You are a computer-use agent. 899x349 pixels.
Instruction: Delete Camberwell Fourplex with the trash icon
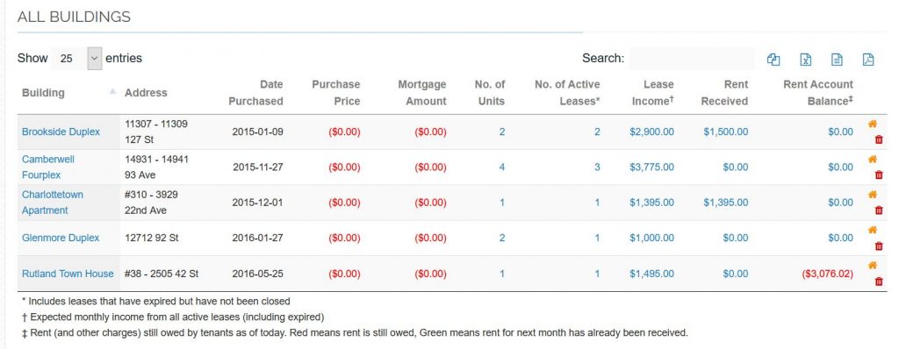tap(879, 175)
